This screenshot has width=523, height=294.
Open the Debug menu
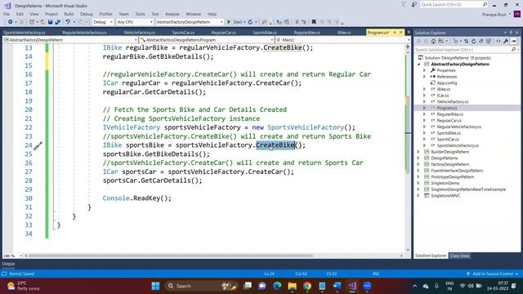(87, 14)
